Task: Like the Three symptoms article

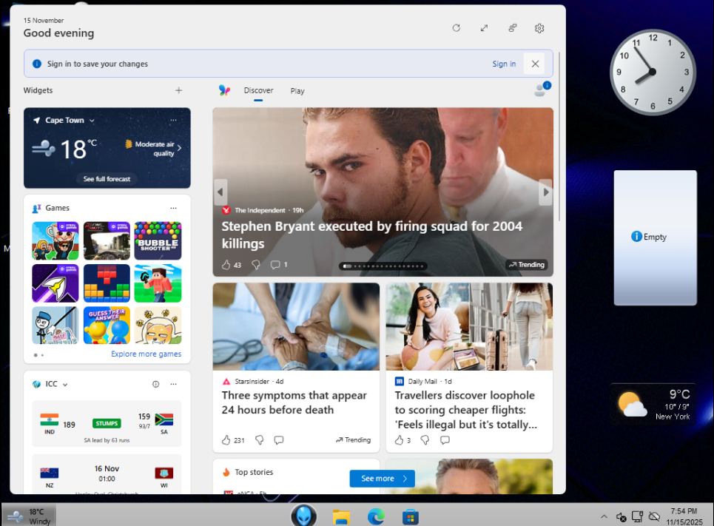Action: click(x=226, y=440)
